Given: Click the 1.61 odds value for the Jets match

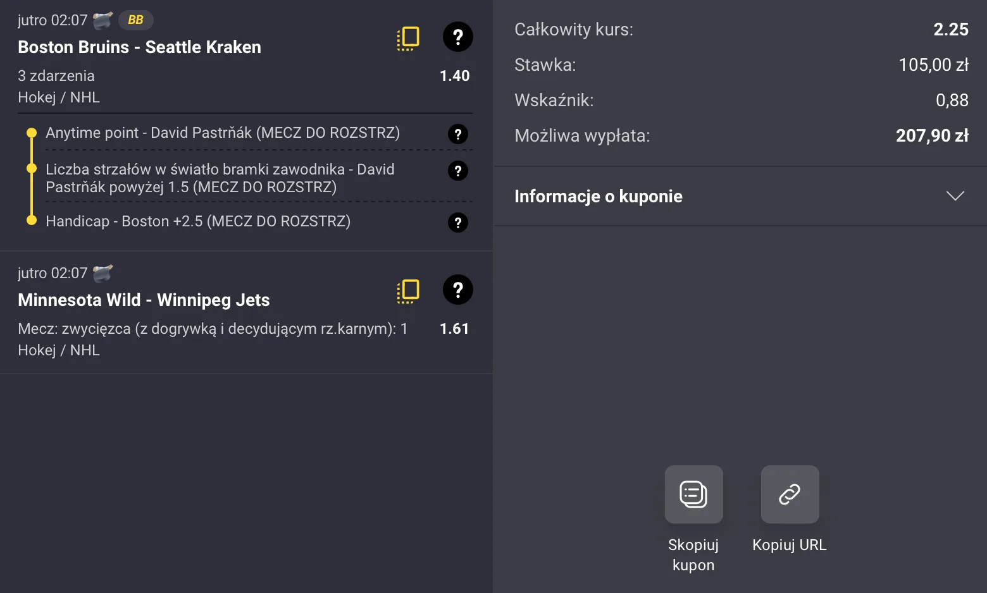Looking at the screenshot, I should tap(454, 329).
